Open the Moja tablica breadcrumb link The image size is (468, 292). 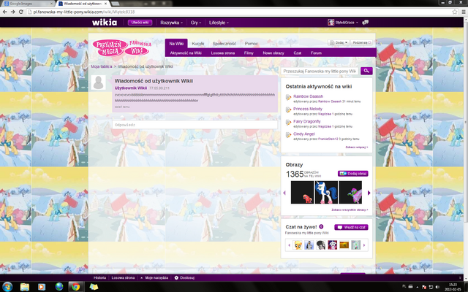click(102, 66)
